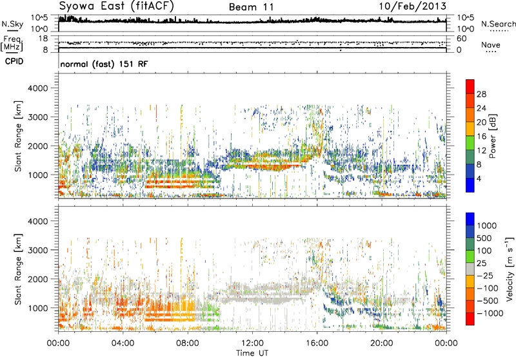Click the "4" label on the power colorbar

(479, 179)
